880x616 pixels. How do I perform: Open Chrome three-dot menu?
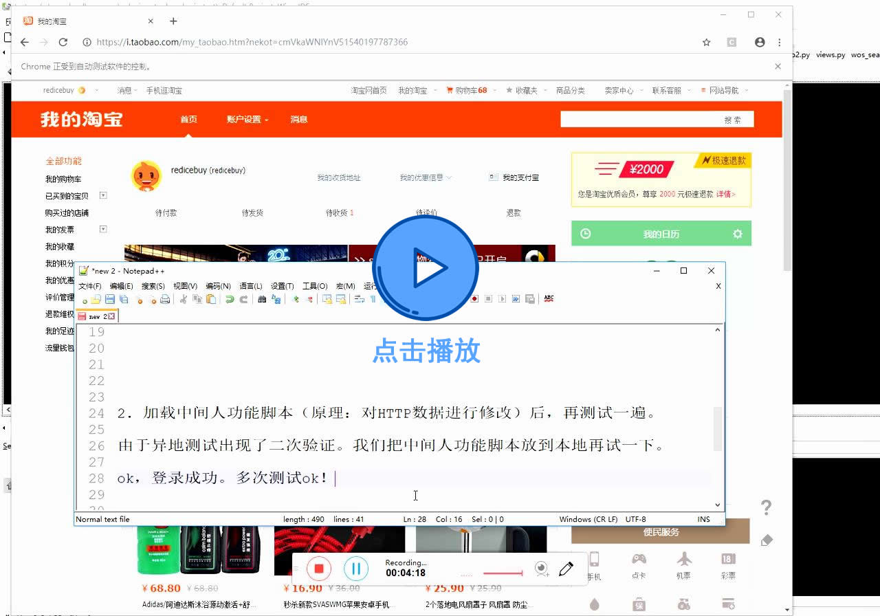tap(779, 42)
